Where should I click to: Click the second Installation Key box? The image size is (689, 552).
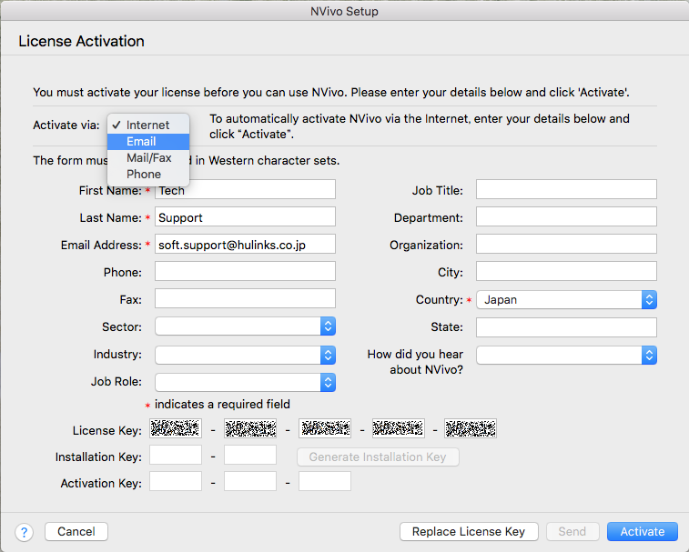click(250, 455)
